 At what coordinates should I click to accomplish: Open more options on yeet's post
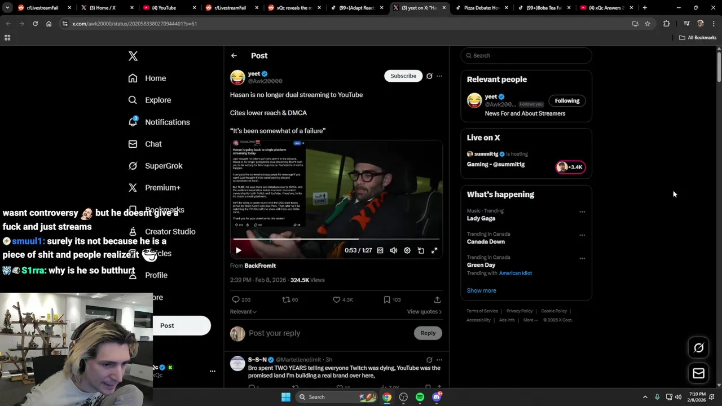pos(439,76)
